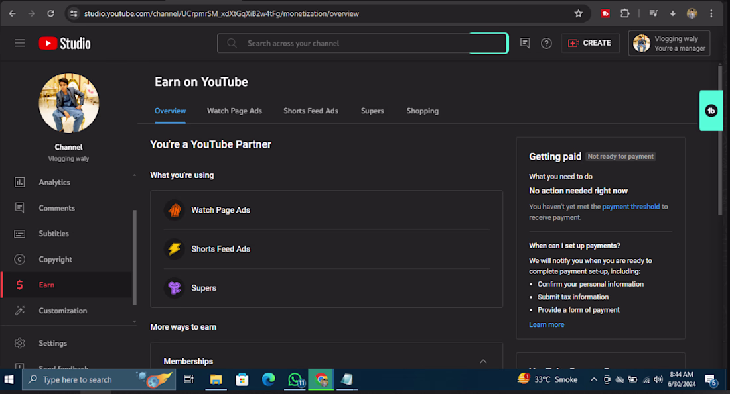Screen dimensions: 730x394
Task: Select Earn in the sidebar
Action: point(68,285)
